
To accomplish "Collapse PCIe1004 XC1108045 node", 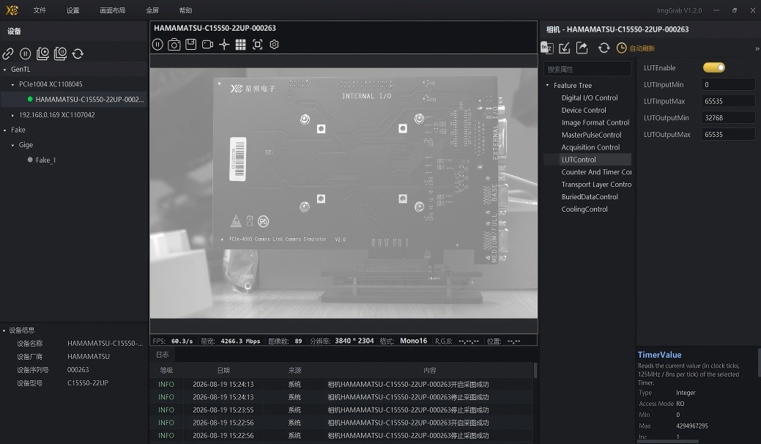I will [12, 84].
